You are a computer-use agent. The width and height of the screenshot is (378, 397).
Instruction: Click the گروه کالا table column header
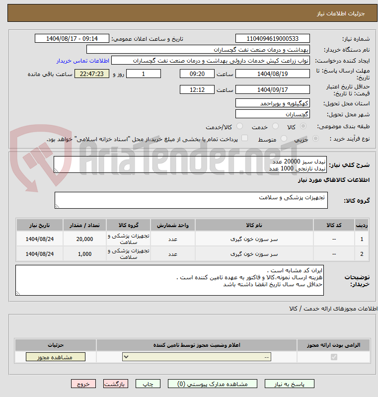129,225
